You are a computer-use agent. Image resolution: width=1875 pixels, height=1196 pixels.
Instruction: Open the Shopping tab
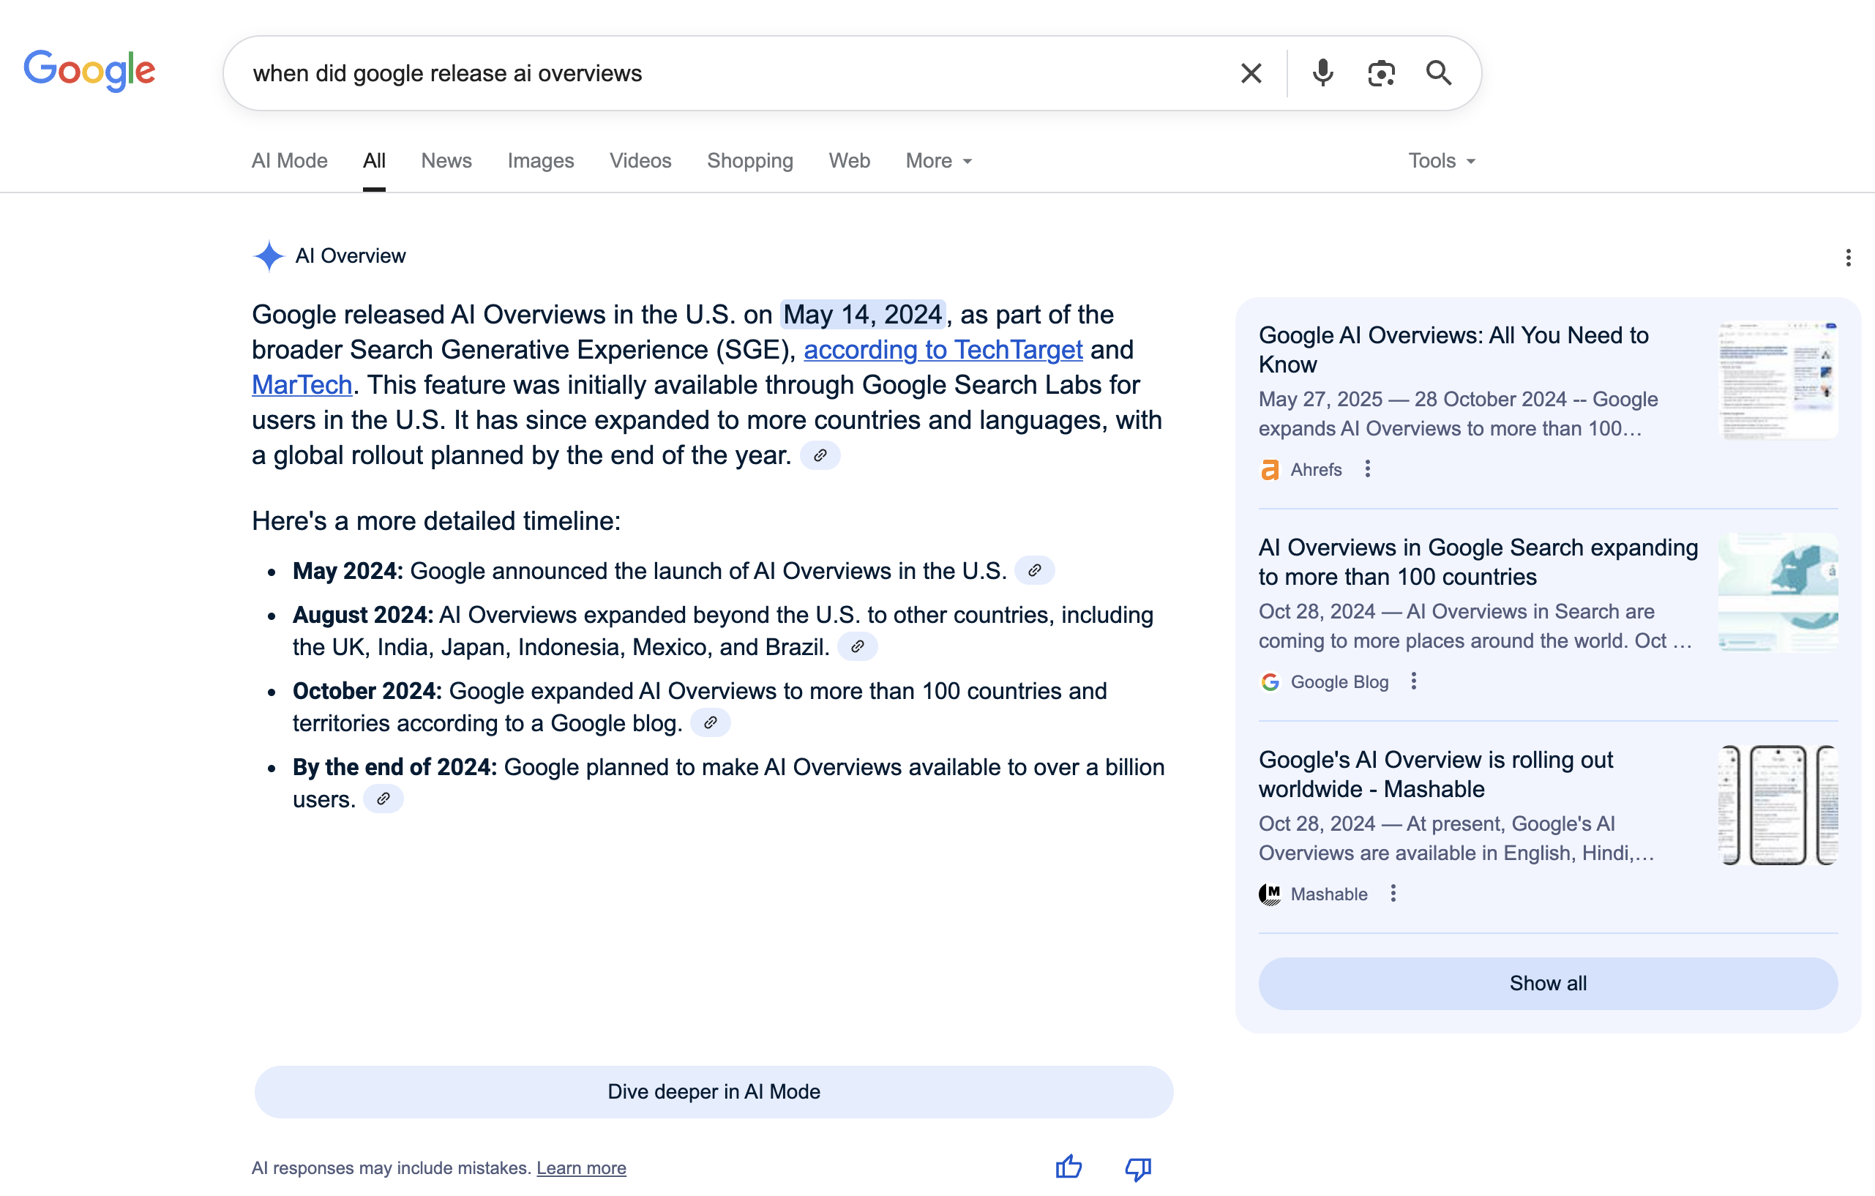(750, 160)
